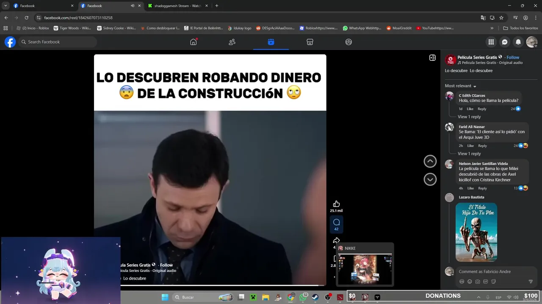Insert an avatar sticker in comment
The height and width of the screenshot is (304, 542).
tap(462, 282)
